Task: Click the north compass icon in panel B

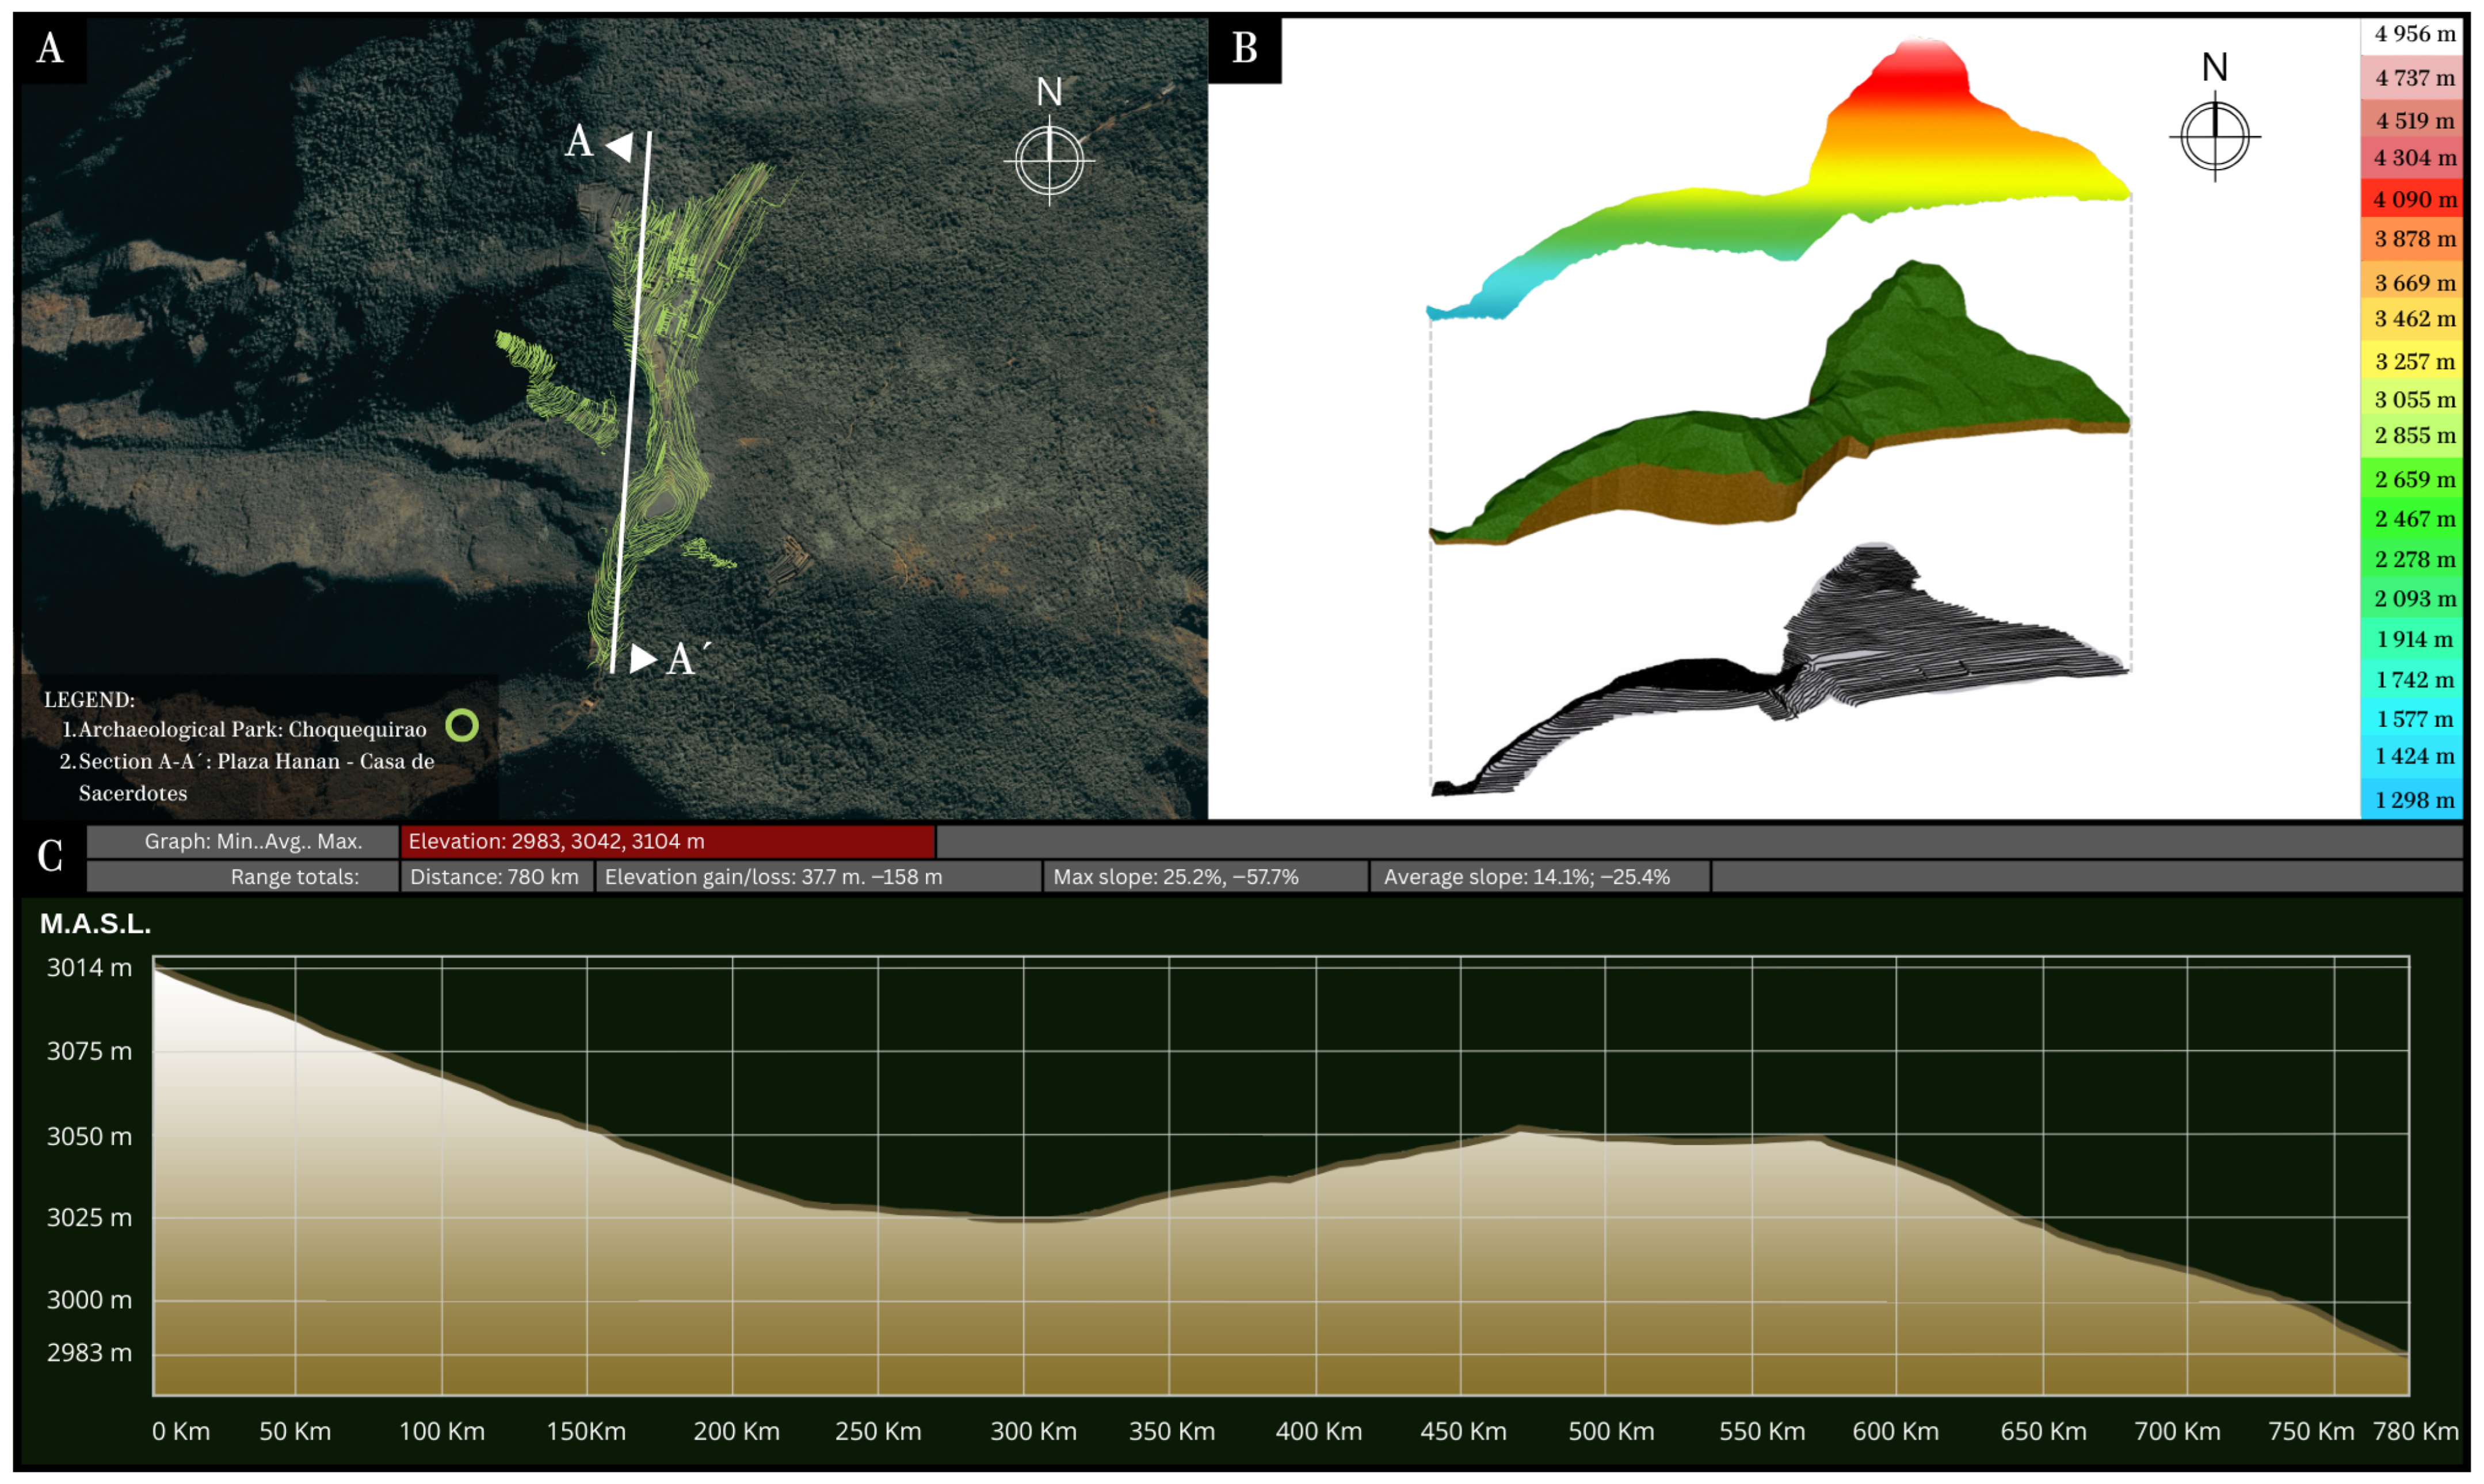Action: pos(2214,136)
